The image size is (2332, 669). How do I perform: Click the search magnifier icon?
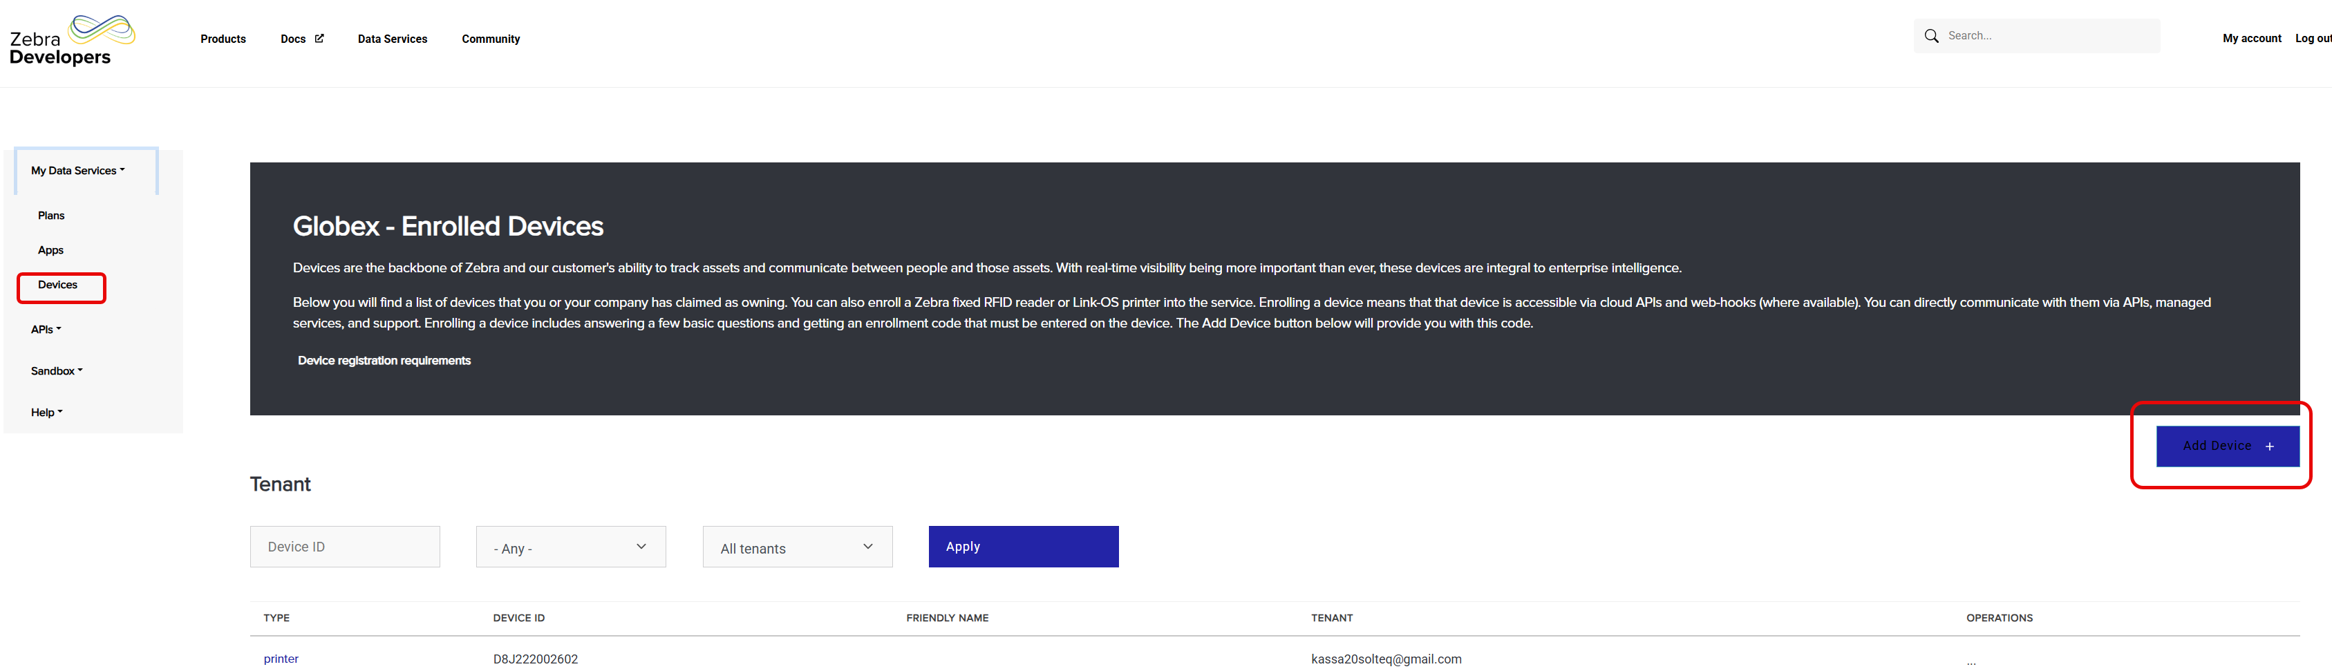(1931, 36)
